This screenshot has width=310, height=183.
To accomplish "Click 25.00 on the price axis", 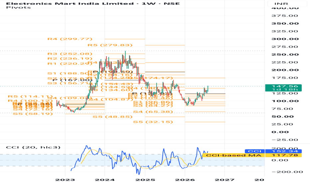I will 282,124.
